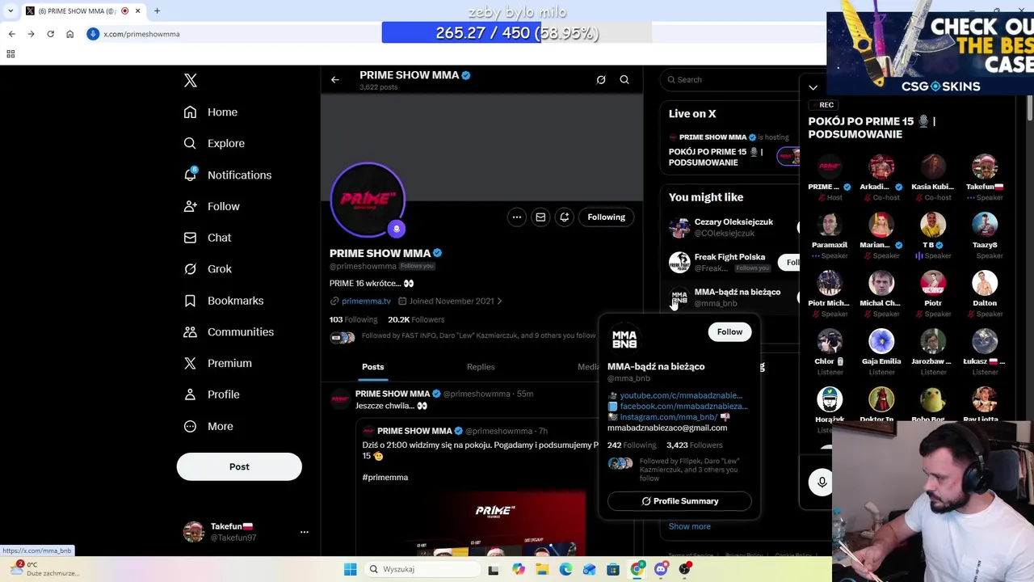Collapse the Space panel chevron
Image resolution: width=1034 pixels, height=582 pixels.
pos(813,87)
